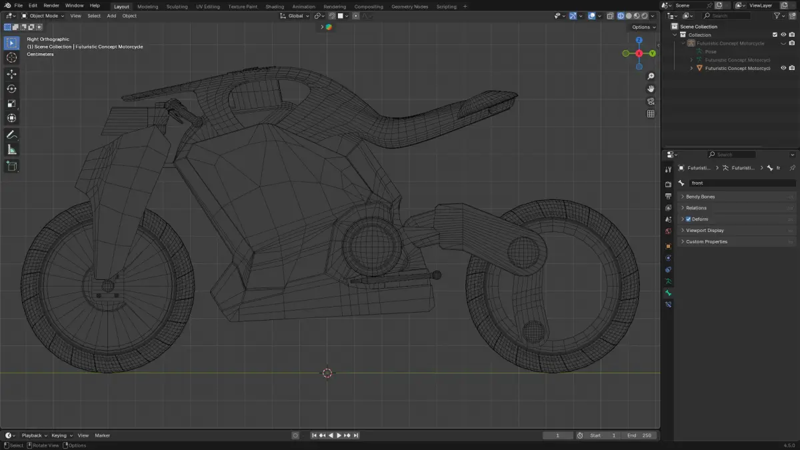
Task: Pick the Measure tool
Action: 11,150
